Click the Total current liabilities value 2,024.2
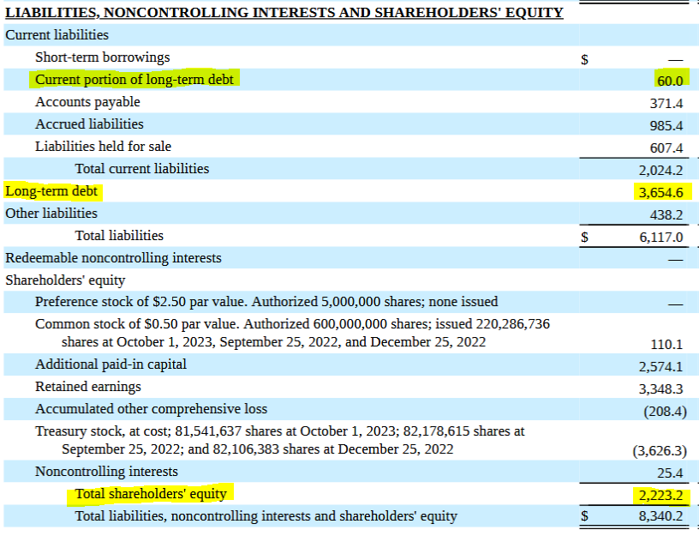Viewport: 699px width, 536px height. [660, 170]
